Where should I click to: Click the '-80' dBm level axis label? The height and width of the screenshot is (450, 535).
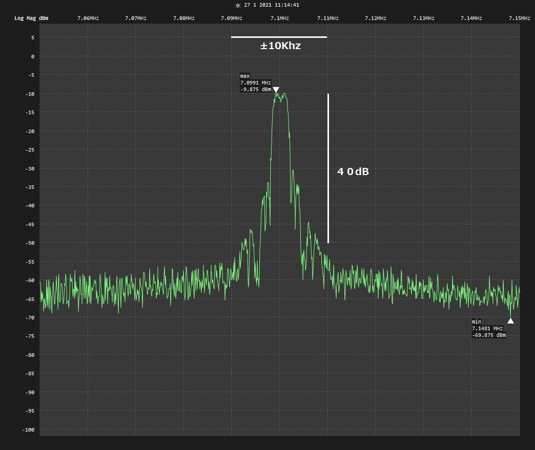pos(30,355)
